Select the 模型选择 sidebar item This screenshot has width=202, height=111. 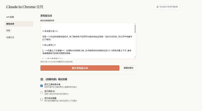click(19, 24)
